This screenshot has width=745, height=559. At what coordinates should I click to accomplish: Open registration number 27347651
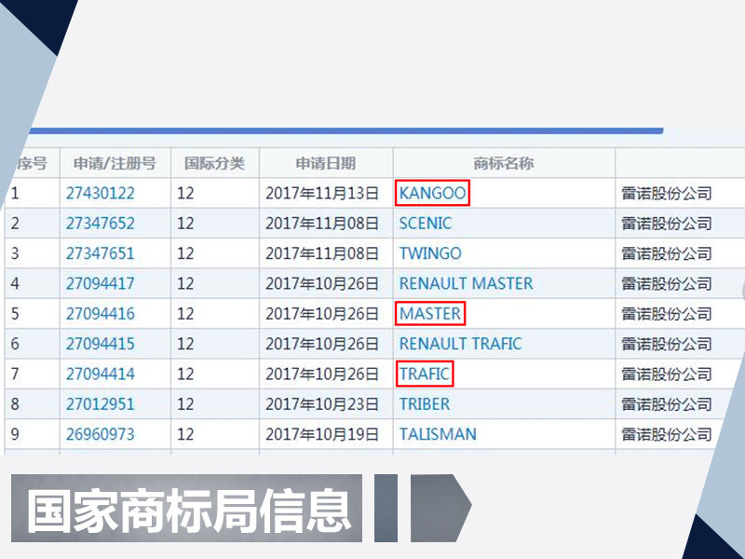pos(101,253)
